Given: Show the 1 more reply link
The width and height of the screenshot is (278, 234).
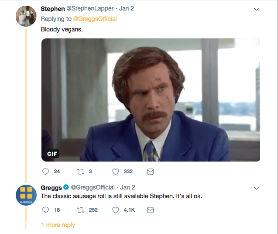Looking at the screenshot, I should (58, 225).
